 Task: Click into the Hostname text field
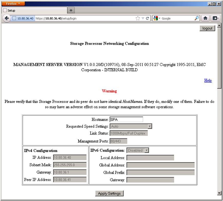tap(126, 119)
